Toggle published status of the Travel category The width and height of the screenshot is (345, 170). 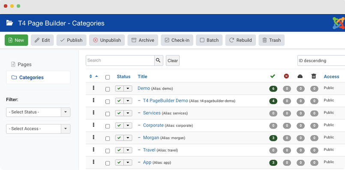pyautogui.click(x=119, y=150)
